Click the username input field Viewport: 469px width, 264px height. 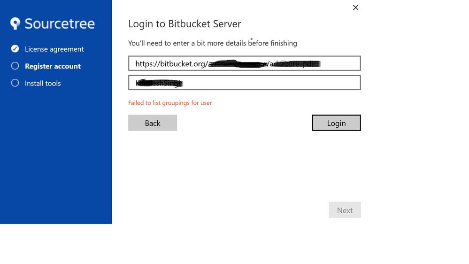coord(245,83)
